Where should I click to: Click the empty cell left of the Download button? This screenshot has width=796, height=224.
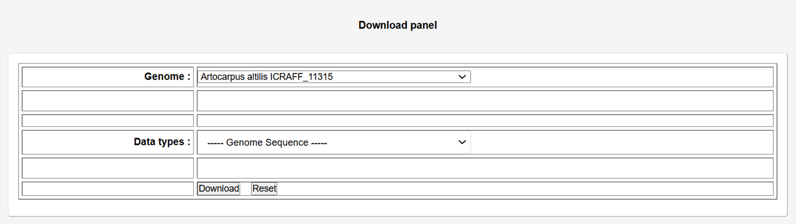pyautogui.click(x=108, y=189)
